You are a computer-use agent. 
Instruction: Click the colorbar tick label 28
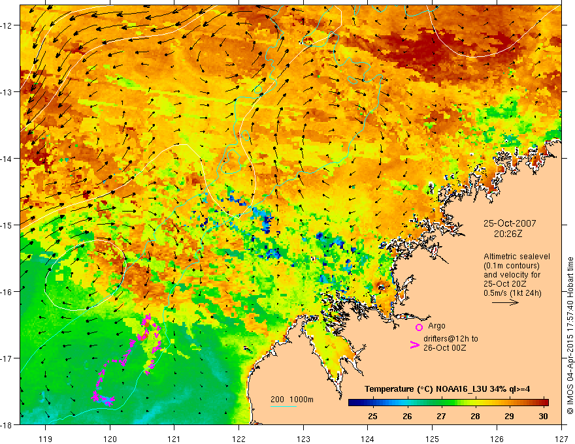tap(475, 416)
